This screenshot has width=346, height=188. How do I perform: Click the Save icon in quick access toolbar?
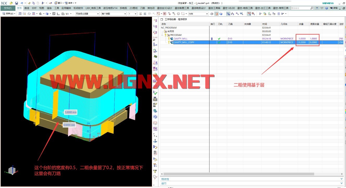(x=16, y=3)
